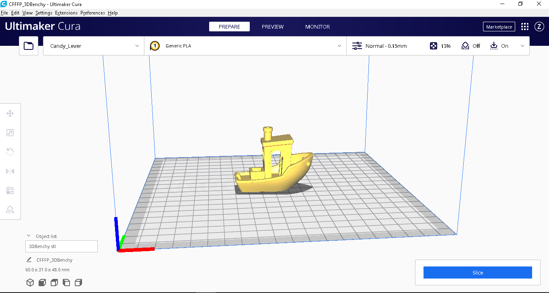Open the account avatar Z
This screenshot has width=549, height=293.
[539, 27]
